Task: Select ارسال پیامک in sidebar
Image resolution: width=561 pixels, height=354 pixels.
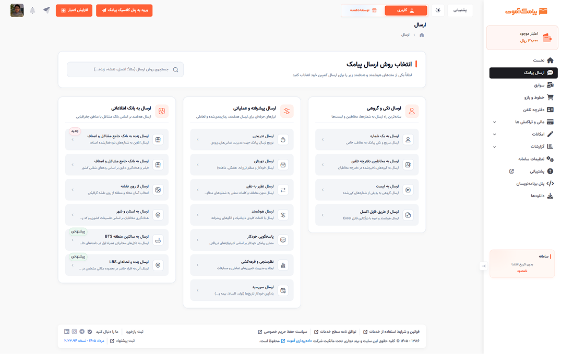Action: [523, 72]
